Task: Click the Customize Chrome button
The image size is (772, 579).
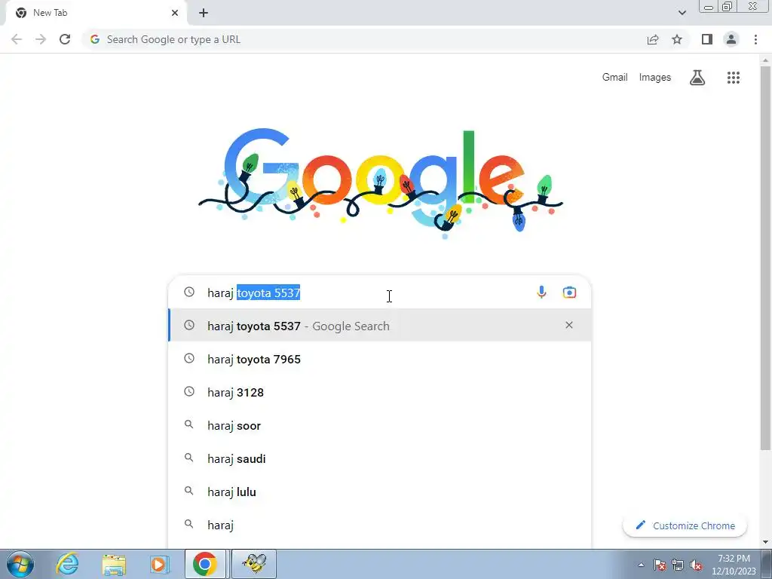Action: click(685, 525)
